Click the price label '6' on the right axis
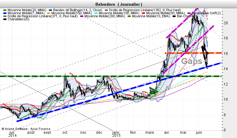 coord(225,130)
